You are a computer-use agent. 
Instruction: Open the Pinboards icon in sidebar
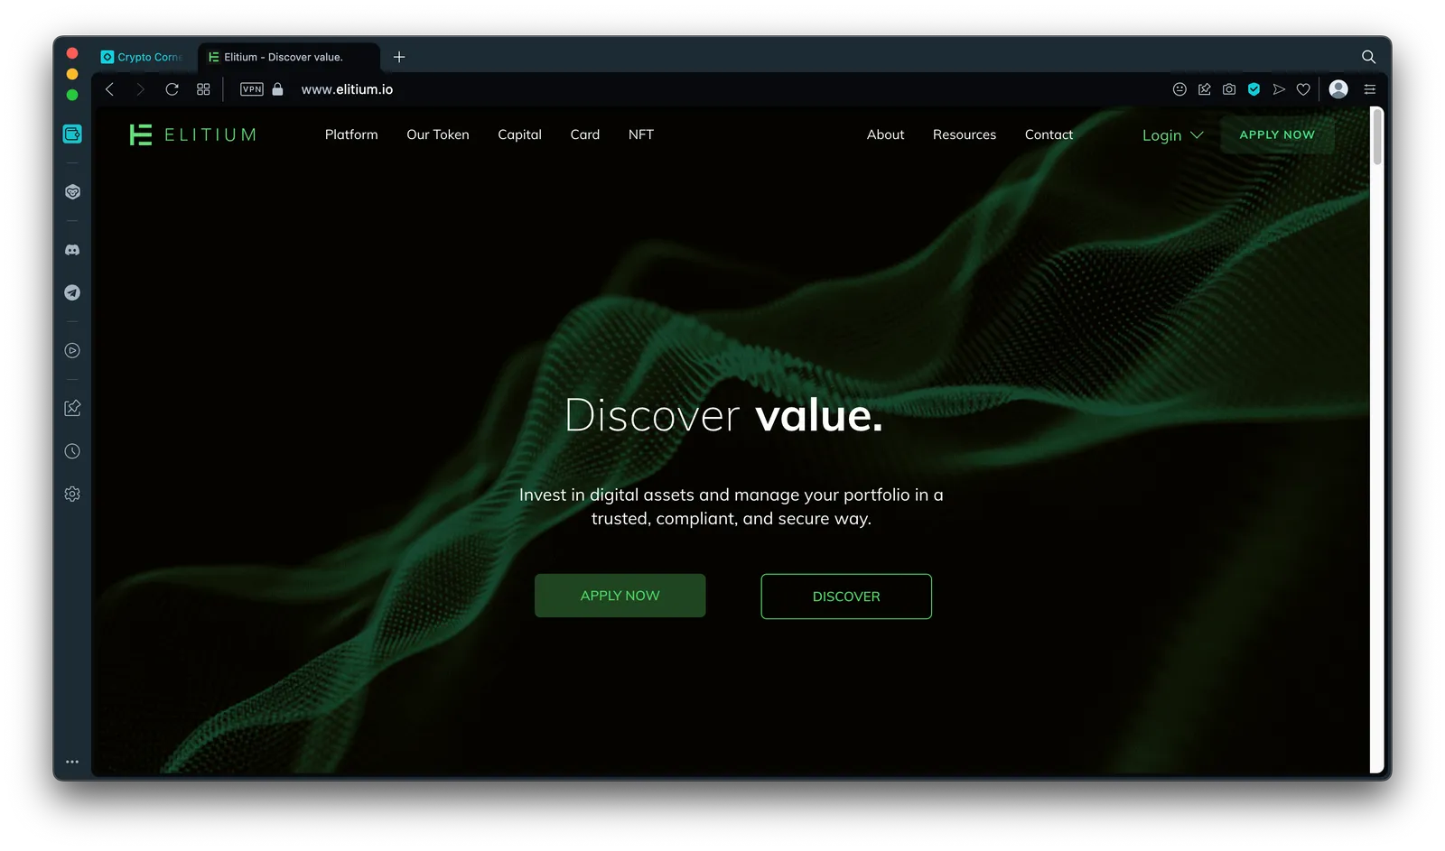point(72,408)
